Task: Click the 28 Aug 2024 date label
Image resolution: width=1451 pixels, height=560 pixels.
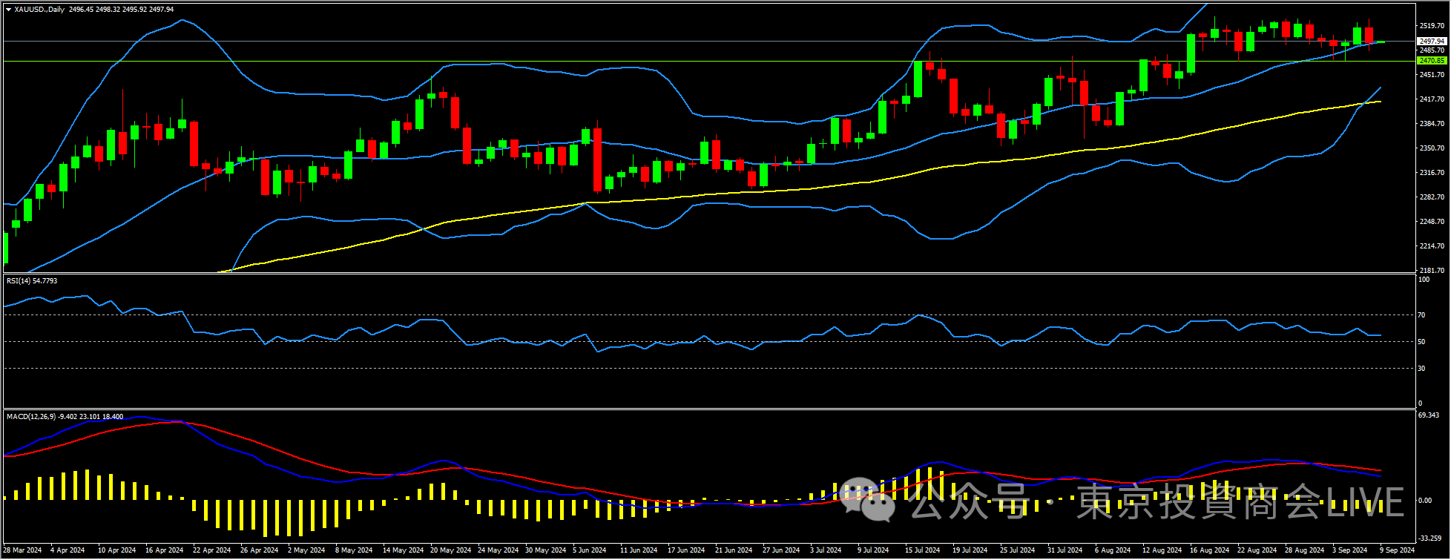Action: tap(1304, 550)
